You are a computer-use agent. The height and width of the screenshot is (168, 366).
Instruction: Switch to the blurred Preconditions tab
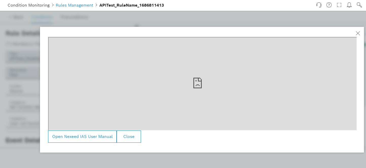click(74, 17)
